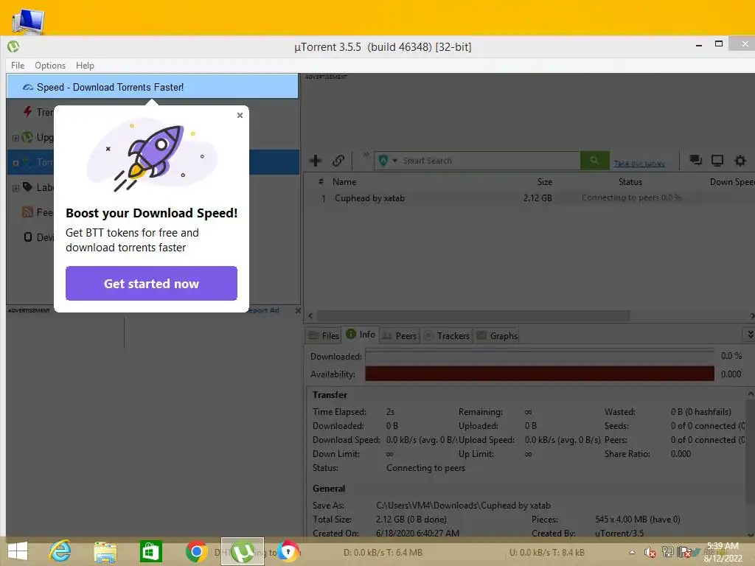Open the Help menu
This screenshot has width=755, height=566.
85,66
